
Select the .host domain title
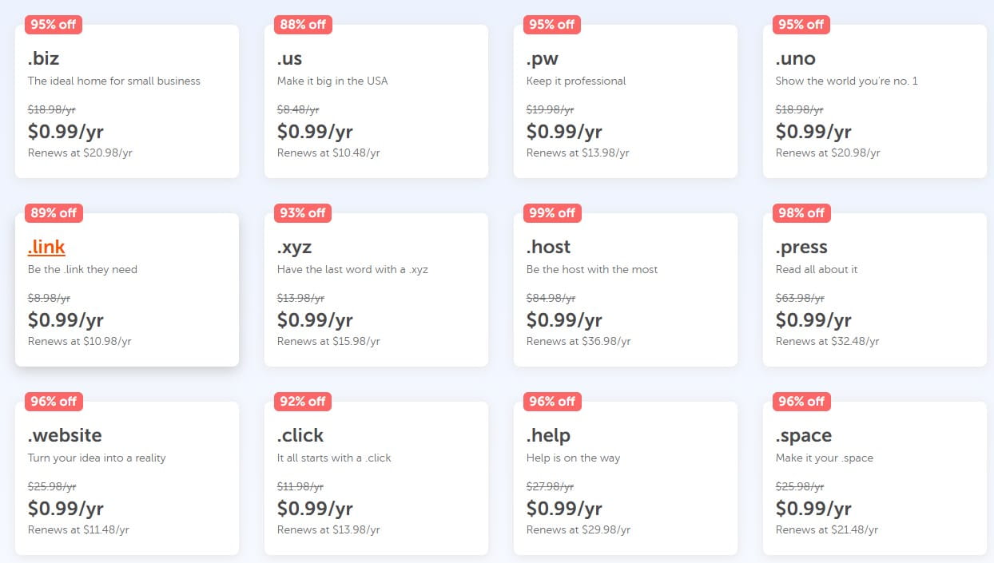[x=548, y=247]
